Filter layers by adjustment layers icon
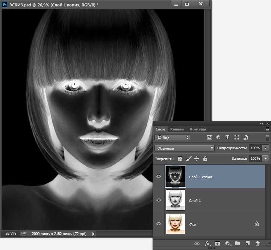This screenshot has width=271, height=250. [218, 138]
